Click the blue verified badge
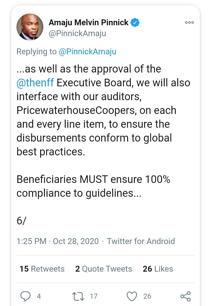This screenshot has width=211, height=306. tap(135, 23)
